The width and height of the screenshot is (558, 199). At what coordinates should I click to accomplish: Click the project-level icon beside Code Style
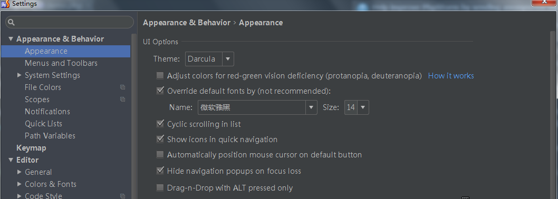123,196
